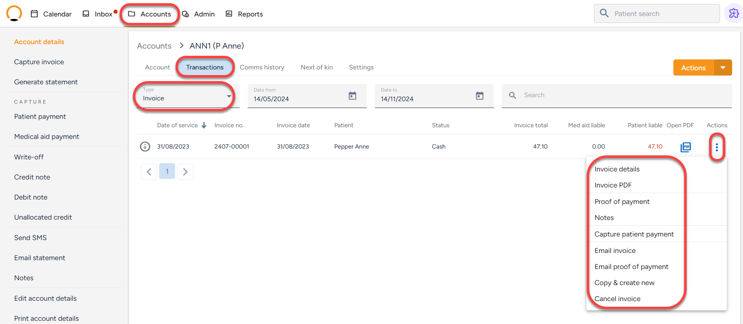743x324 pixels.
Task: Open Edit account details in sidebar
Action: (46, 298)
